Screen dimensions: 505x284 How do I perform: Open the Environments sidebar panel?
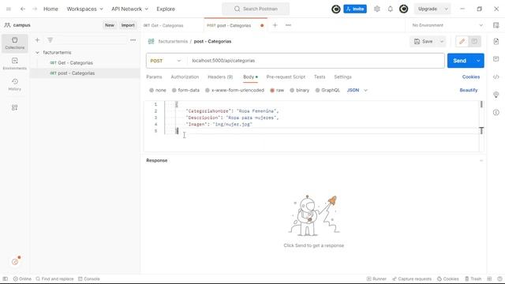pos(15,64)
